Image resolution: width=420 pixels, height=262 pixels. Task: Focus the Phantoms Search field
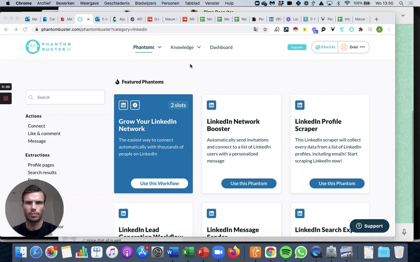click(x=65, y=97)
